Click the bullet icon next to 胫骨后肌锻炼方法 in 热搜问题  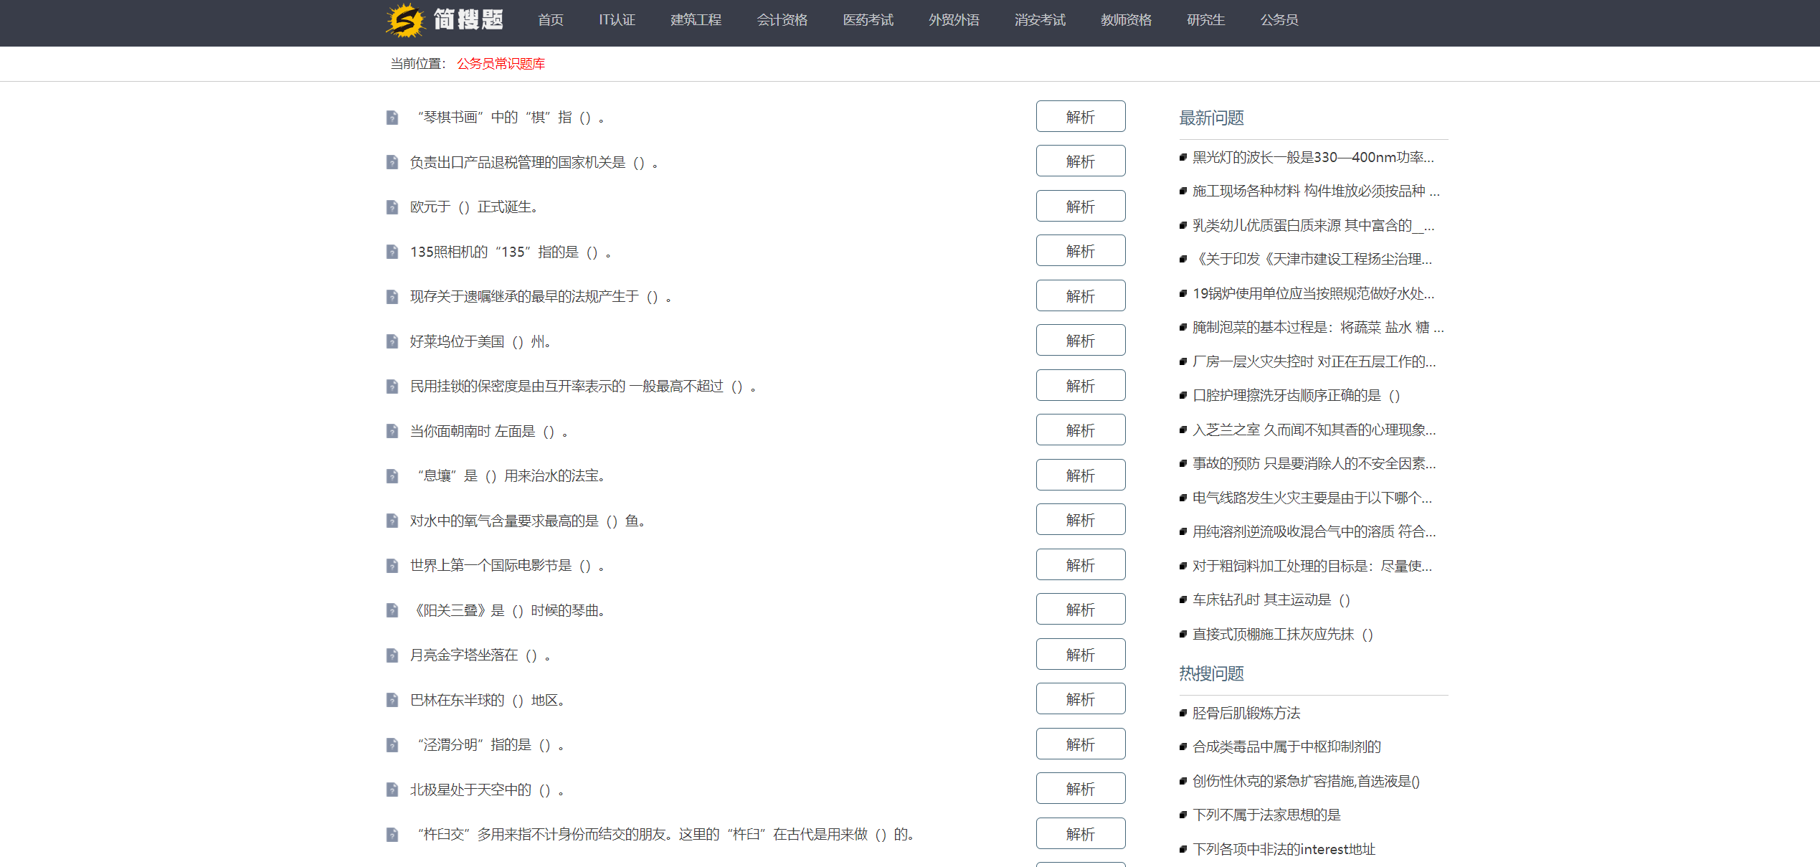pyautogui.click(x=1183, y=714)
